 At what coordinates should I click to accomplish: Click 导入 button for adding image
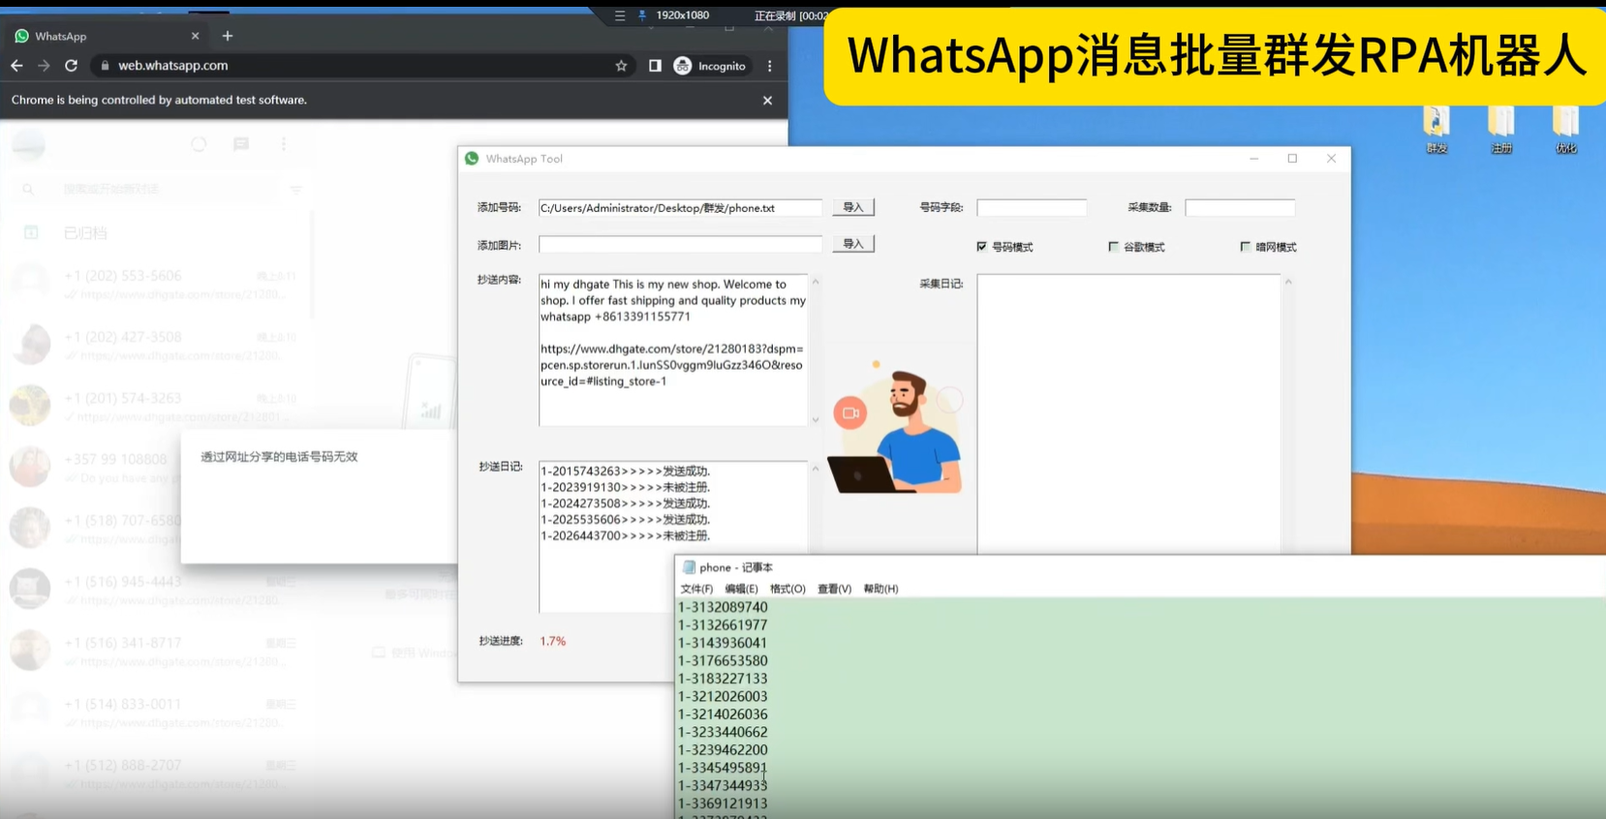pos(852,244)
